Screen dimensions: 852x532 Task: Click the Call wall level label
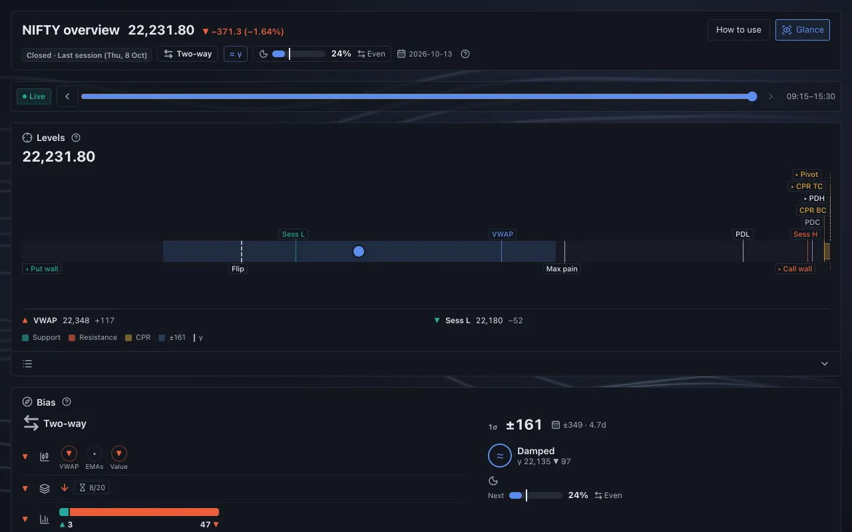[795, 269]
